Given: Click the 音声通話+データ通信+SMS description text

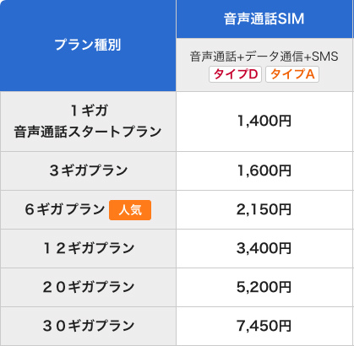Looking at the screenshot, I should pos(264,57).
